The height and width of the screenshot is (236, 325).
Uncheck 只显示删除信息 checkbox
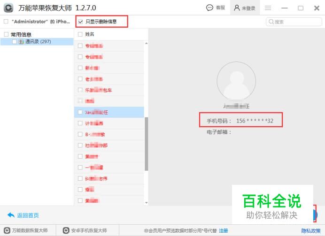click(81, 22)
